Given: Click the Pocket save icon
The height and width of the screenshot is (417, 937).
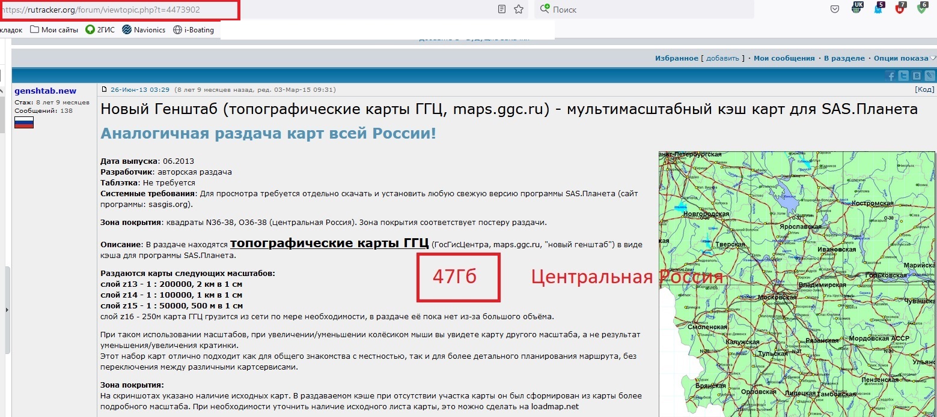Looking at the screenshot, I should 835,9.
